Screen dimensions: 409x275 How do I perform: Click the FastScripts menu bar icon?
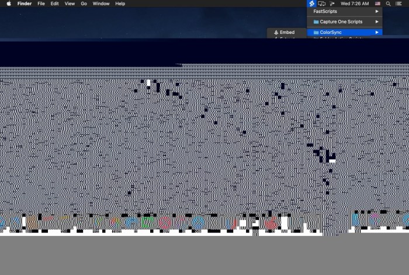point(311,4)
